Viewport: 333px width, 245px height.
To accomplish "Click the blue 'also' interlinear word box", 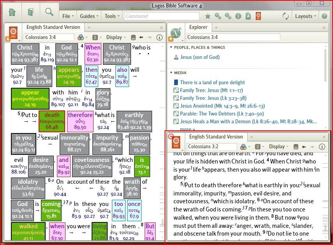I will (122, 76).
